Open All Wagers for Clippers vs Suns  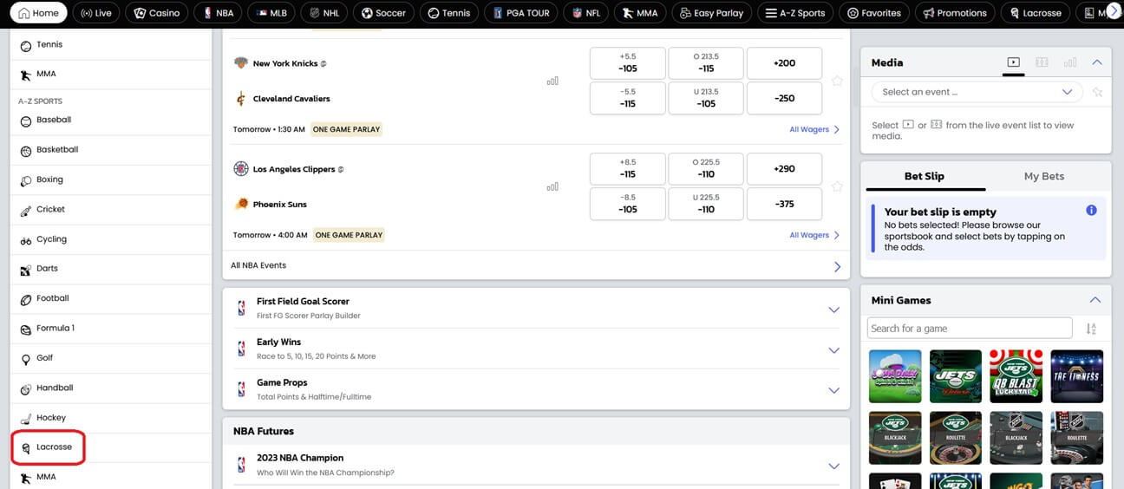click(814, 235)
